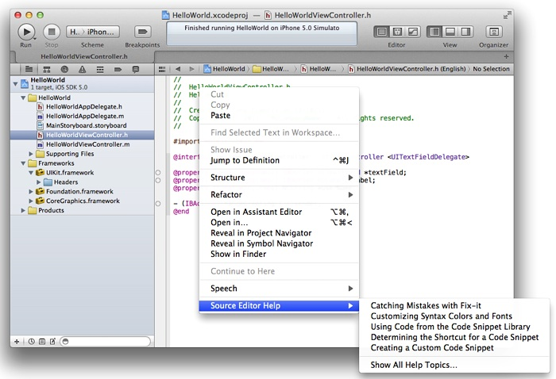Select the HelloWorldViewController.h tab
Viewport: 556px width, 379px height.
[x=84, y=56]
